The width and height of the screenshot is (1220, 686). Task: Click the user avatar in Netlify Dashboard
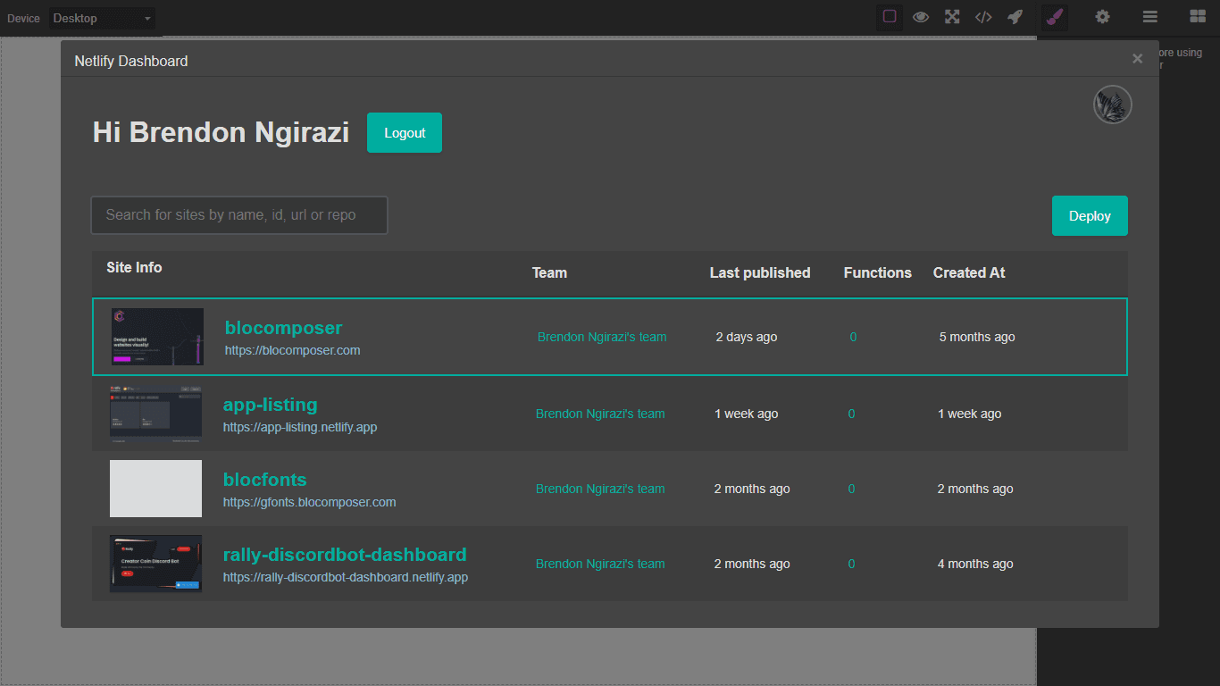tap(1113, 105)
